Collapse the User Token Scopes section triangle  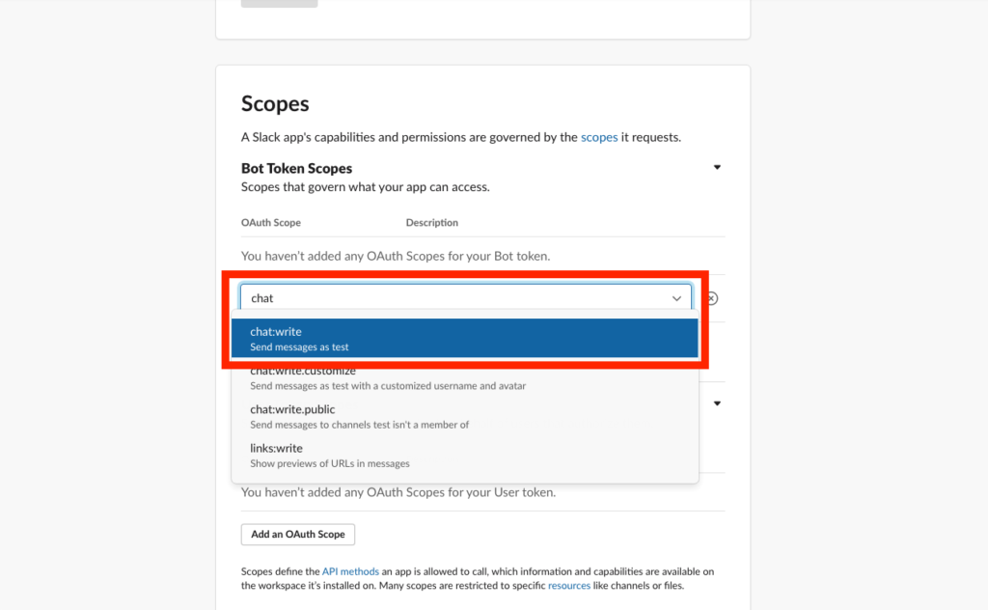coord(717,403)
